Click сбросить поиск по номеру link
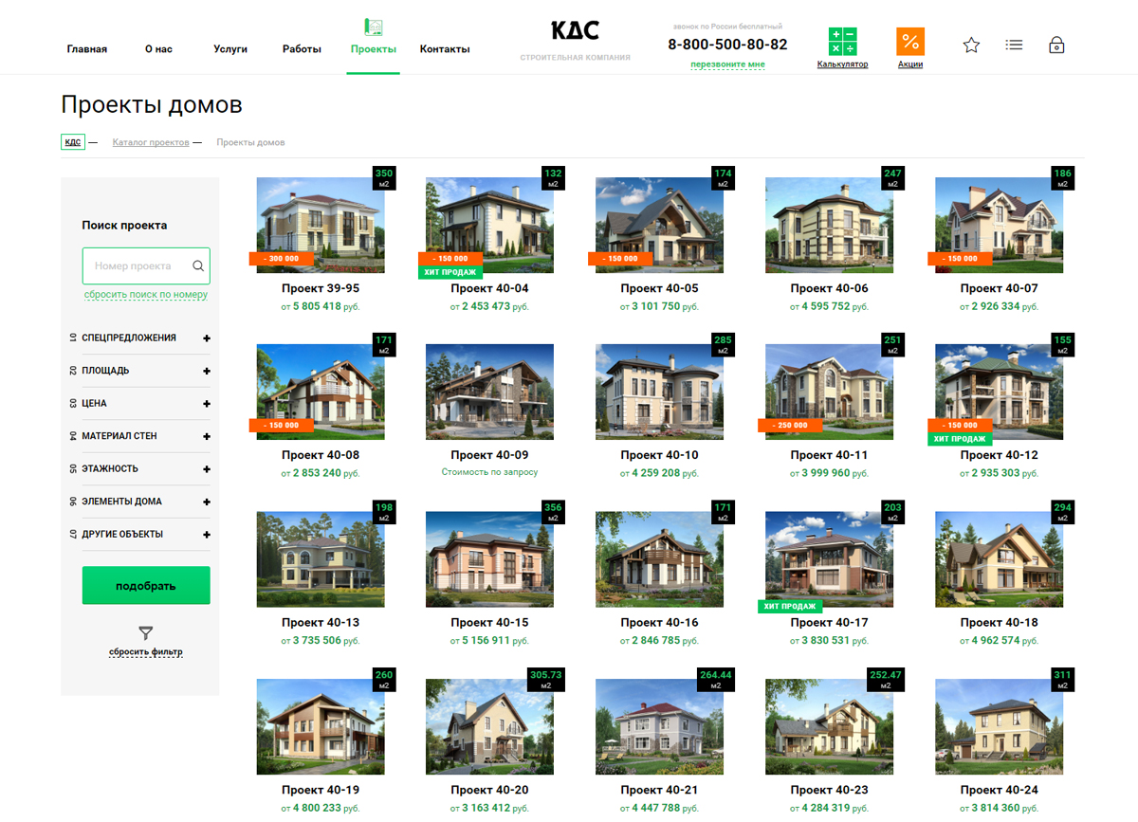The image size is (1138, 822). tap(146, 295)
